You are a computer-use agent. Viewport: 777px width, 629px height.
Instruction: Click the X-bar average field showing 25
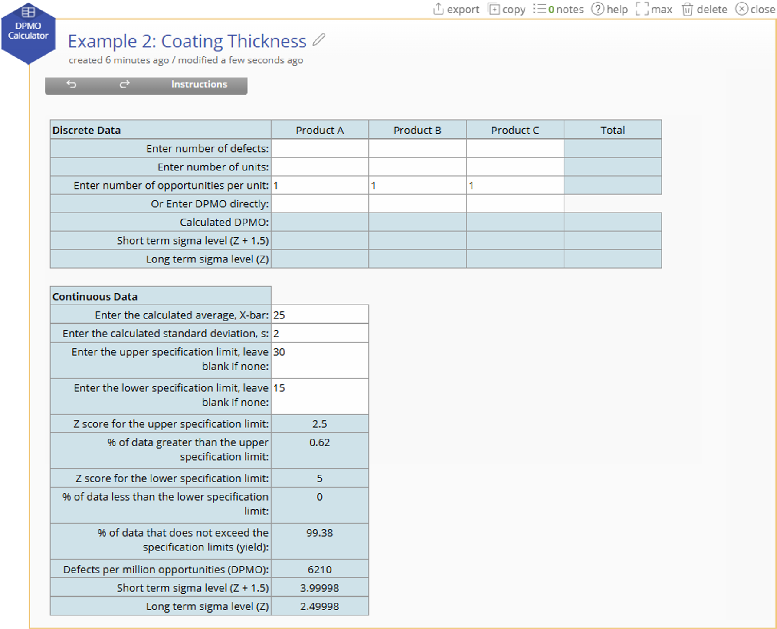click(320, 315)
